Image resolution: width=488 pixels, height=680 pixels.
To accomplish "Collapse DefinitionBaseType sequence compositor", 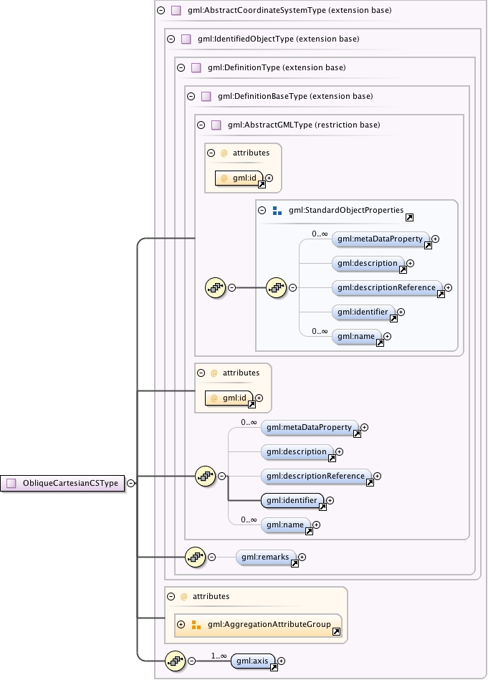I will [221, 476].
